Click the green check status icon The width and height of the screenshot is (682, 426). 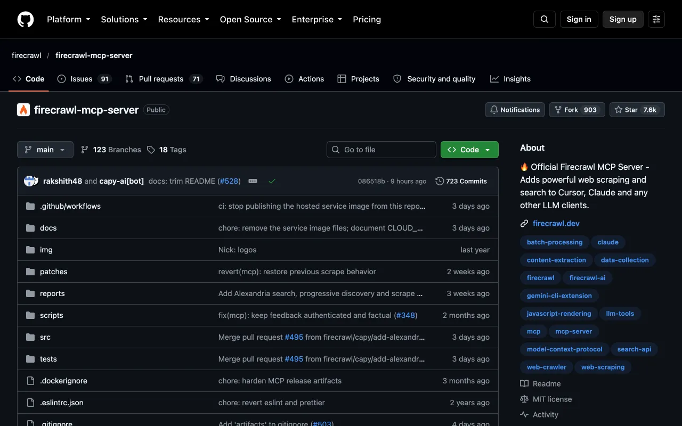272,181
